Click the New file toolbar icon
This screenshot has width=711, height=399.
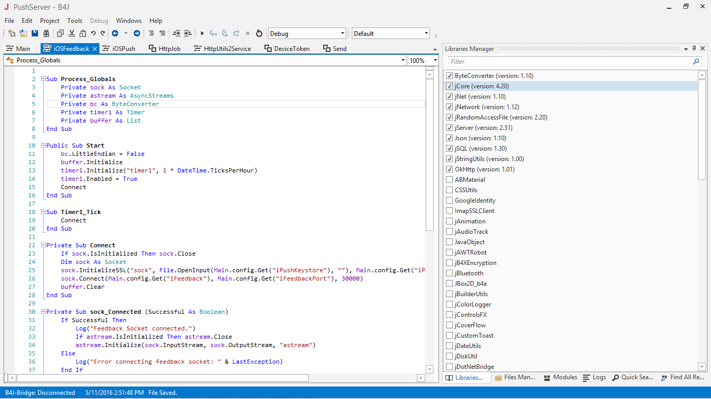pyautogui.click(x=11, y=33)
